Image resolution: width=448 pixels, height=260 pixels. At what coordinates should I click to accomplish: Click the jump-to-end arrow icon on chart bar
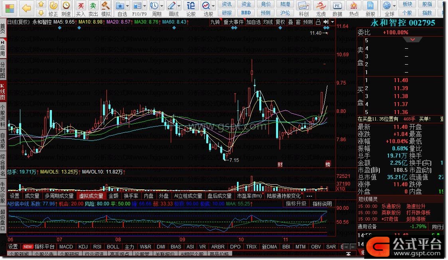[x=326, y=22]
